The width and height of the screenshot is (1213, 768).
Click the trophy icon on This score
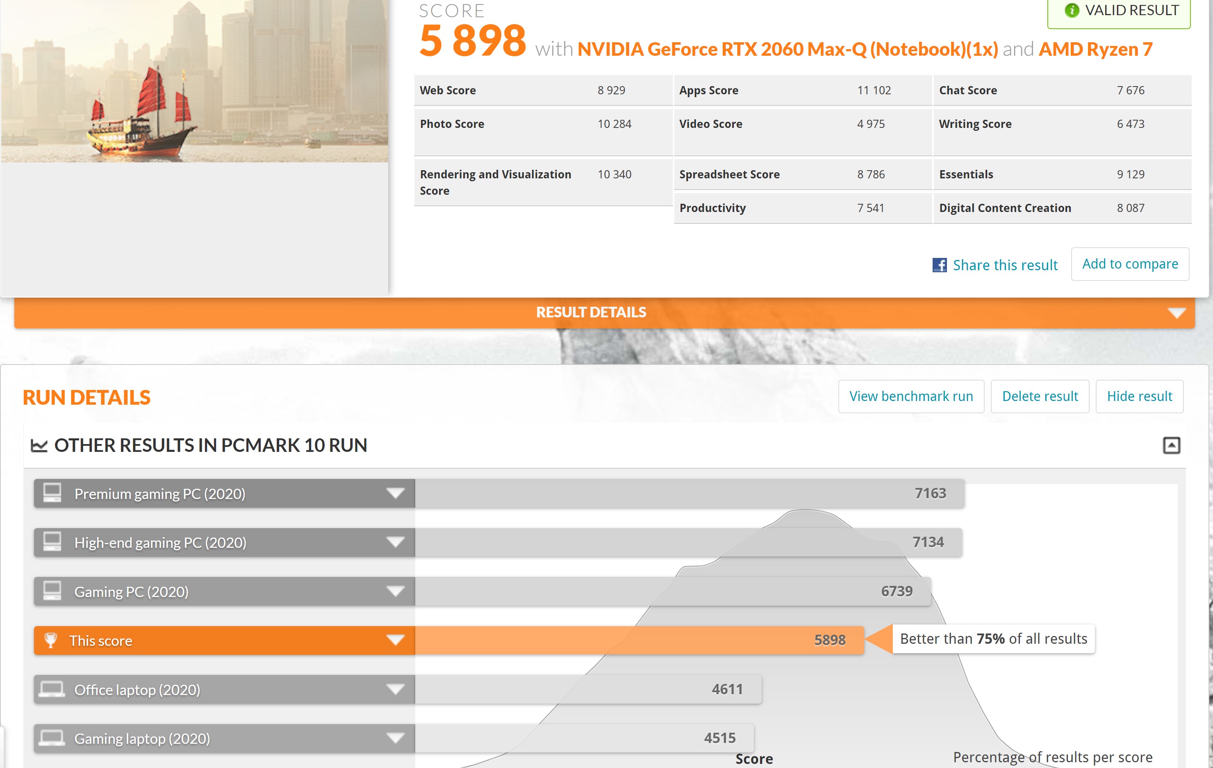pyautogui.click(x=51, y=640)
